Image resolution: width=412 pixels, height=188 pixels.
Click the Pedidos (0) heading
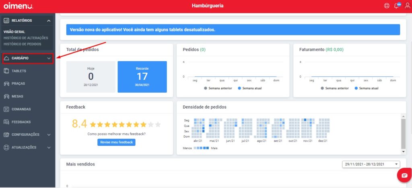point(194,50)
